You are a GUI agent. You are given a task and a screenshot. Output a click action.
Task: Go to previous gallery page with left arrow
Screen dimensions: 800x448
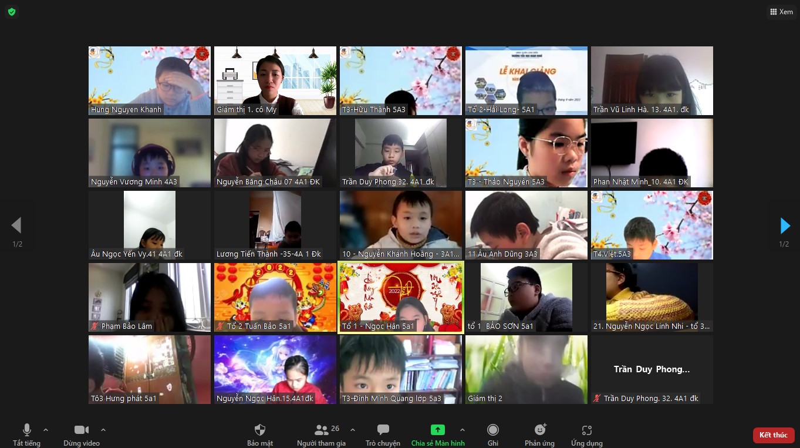[16, 225]
